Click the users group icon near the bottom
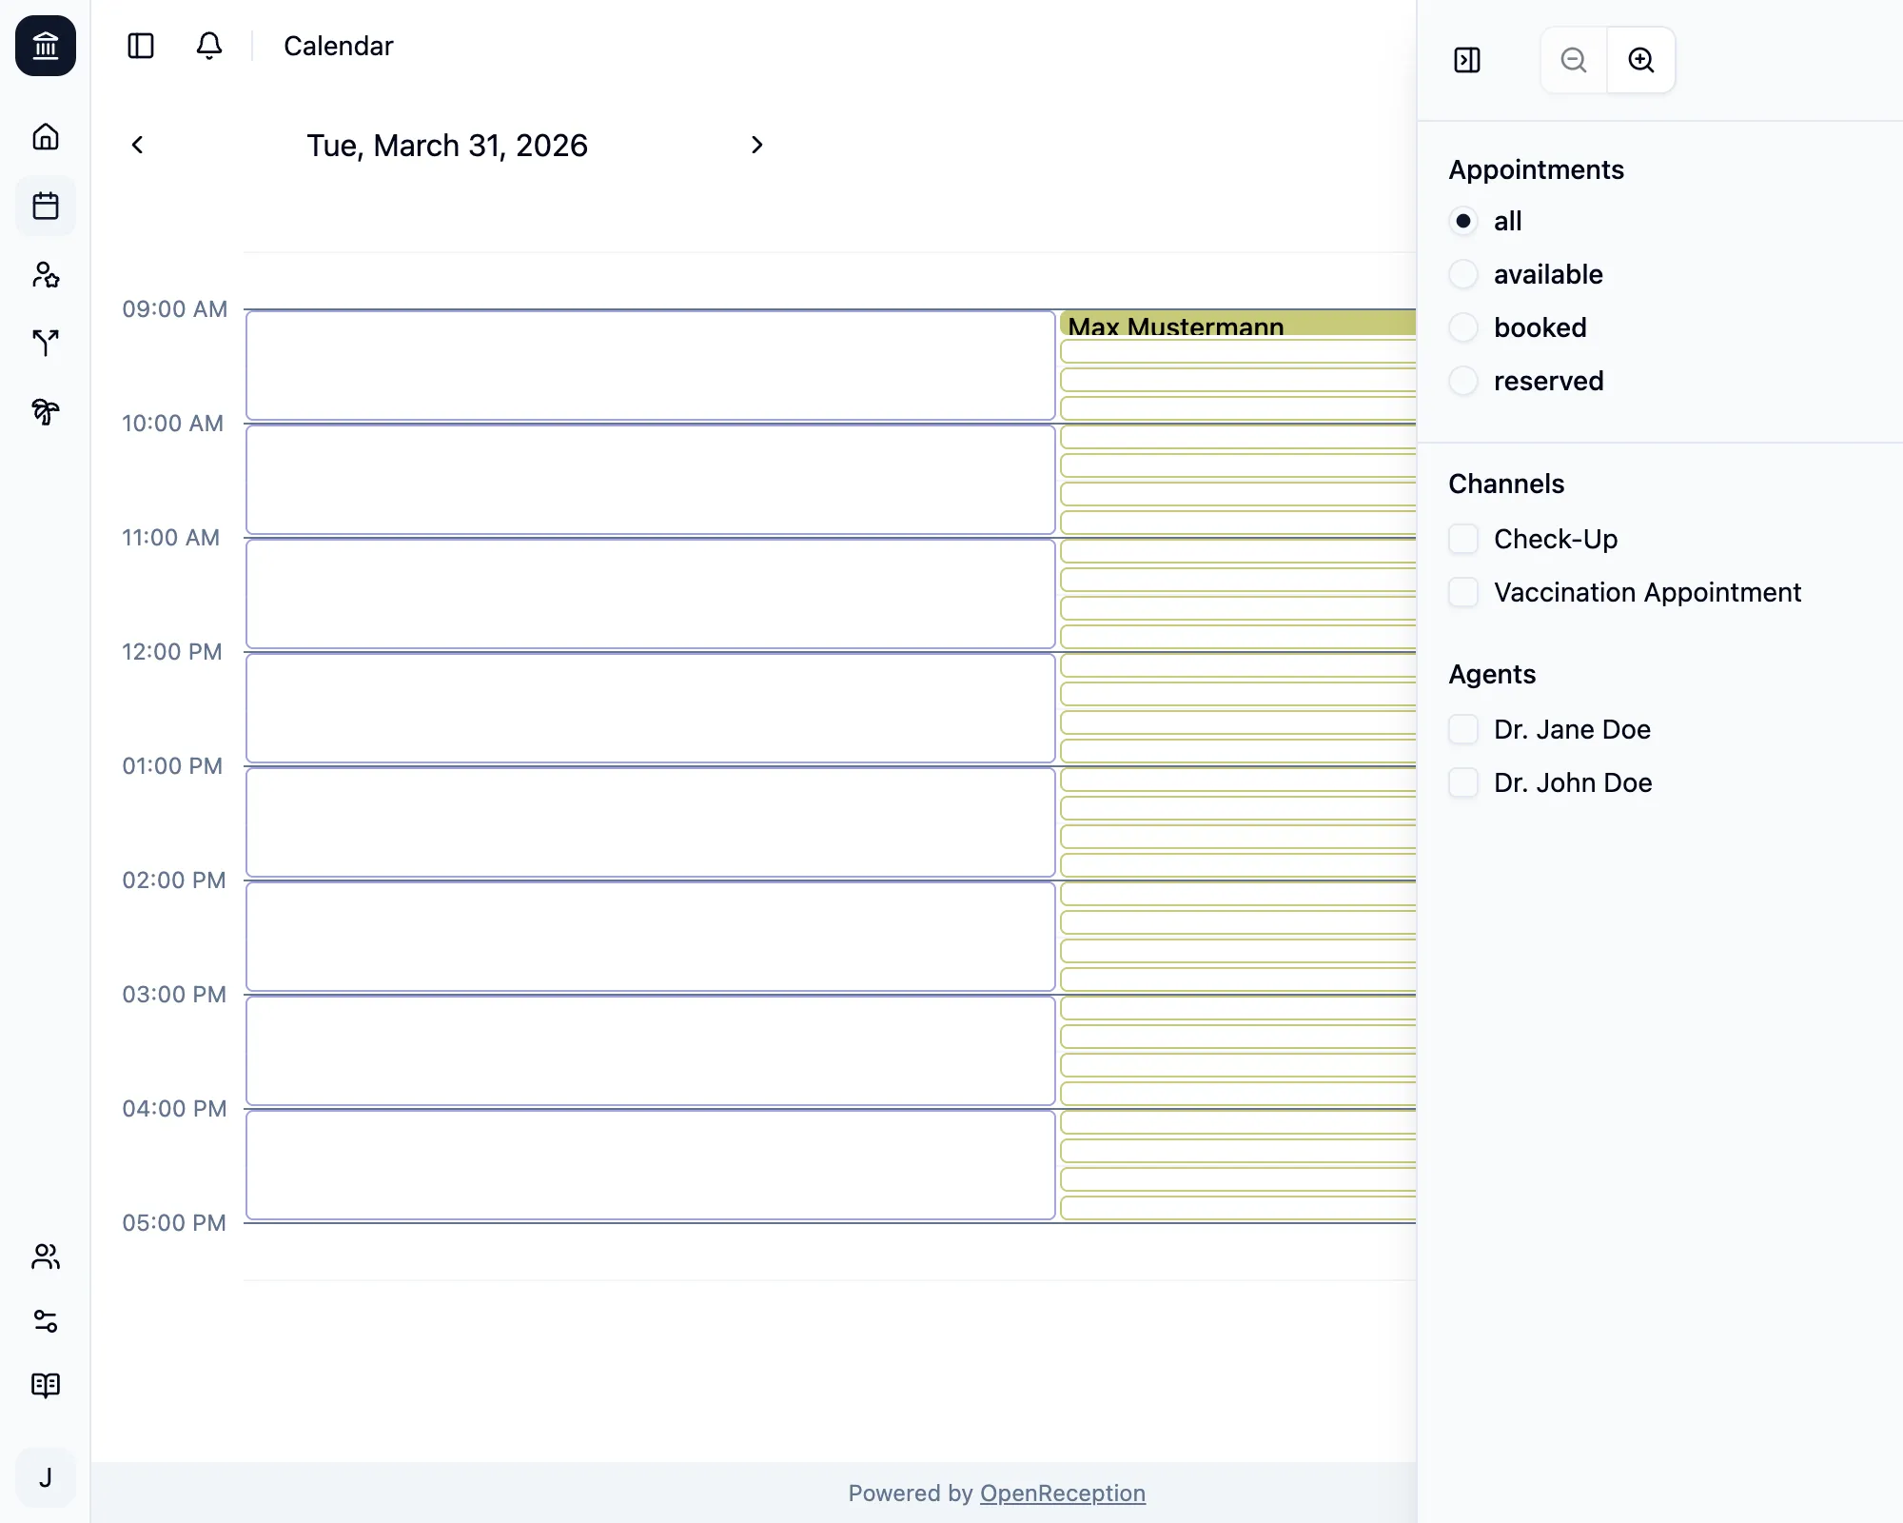 click(45, 1258)
